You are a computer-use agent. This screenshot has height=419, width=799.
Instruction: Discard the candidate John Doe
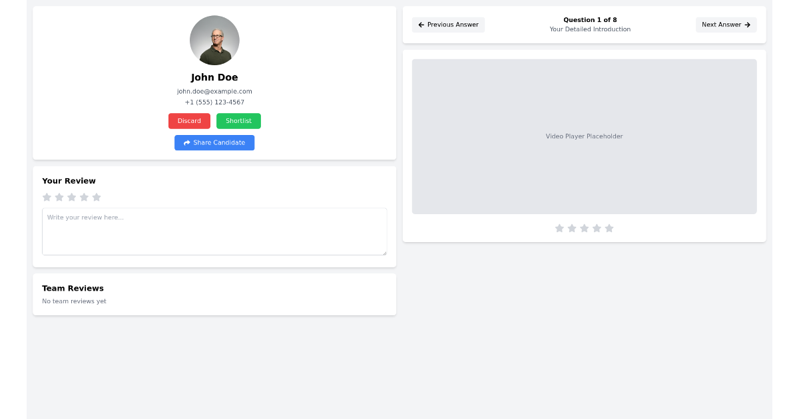(189, 121)
